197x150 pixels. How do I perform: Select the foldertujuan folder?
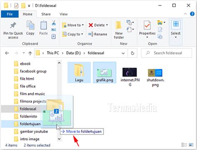click(x=30, y=124)
